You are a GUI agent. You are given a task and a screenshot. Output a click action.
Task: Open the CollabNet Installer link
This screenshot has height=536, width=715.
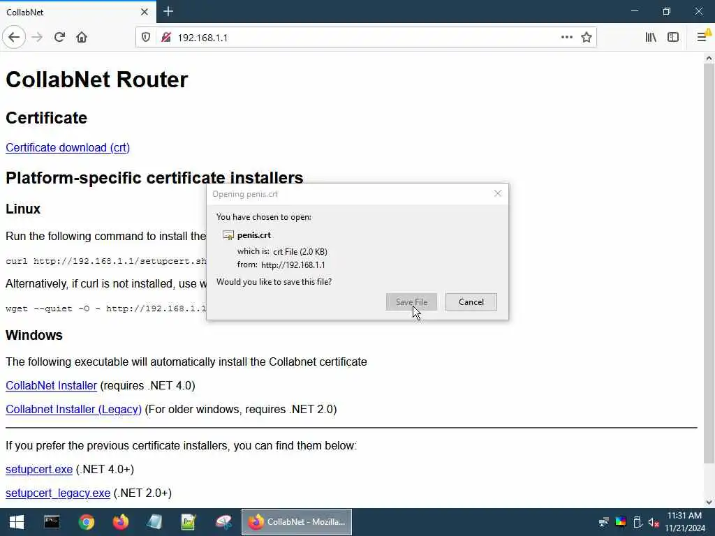coord(51,385)
